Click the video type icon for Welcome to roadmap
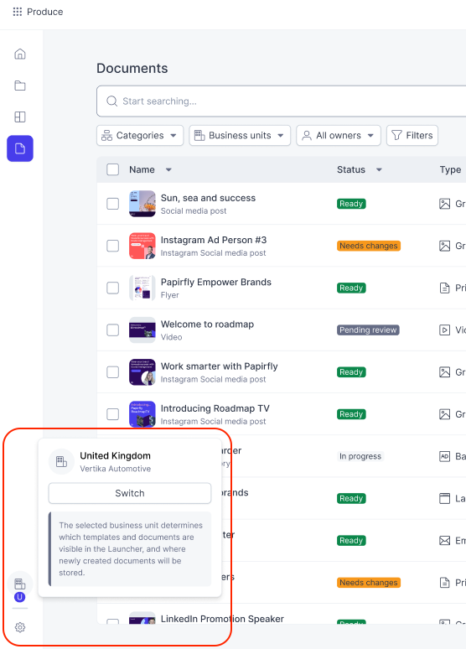 pyautogui.click(x=444, y=330)
